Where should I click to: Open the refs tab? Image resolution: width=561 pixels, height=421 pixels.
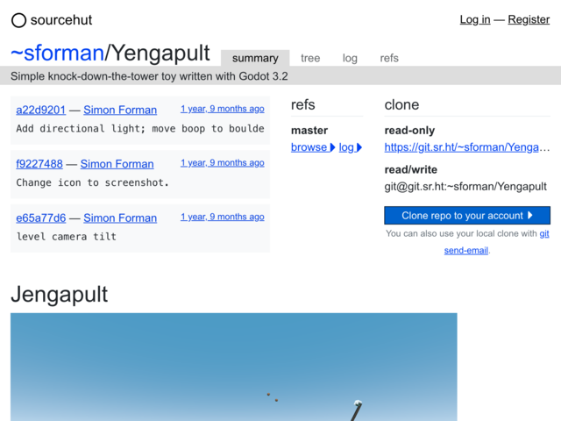click(389, 58)
